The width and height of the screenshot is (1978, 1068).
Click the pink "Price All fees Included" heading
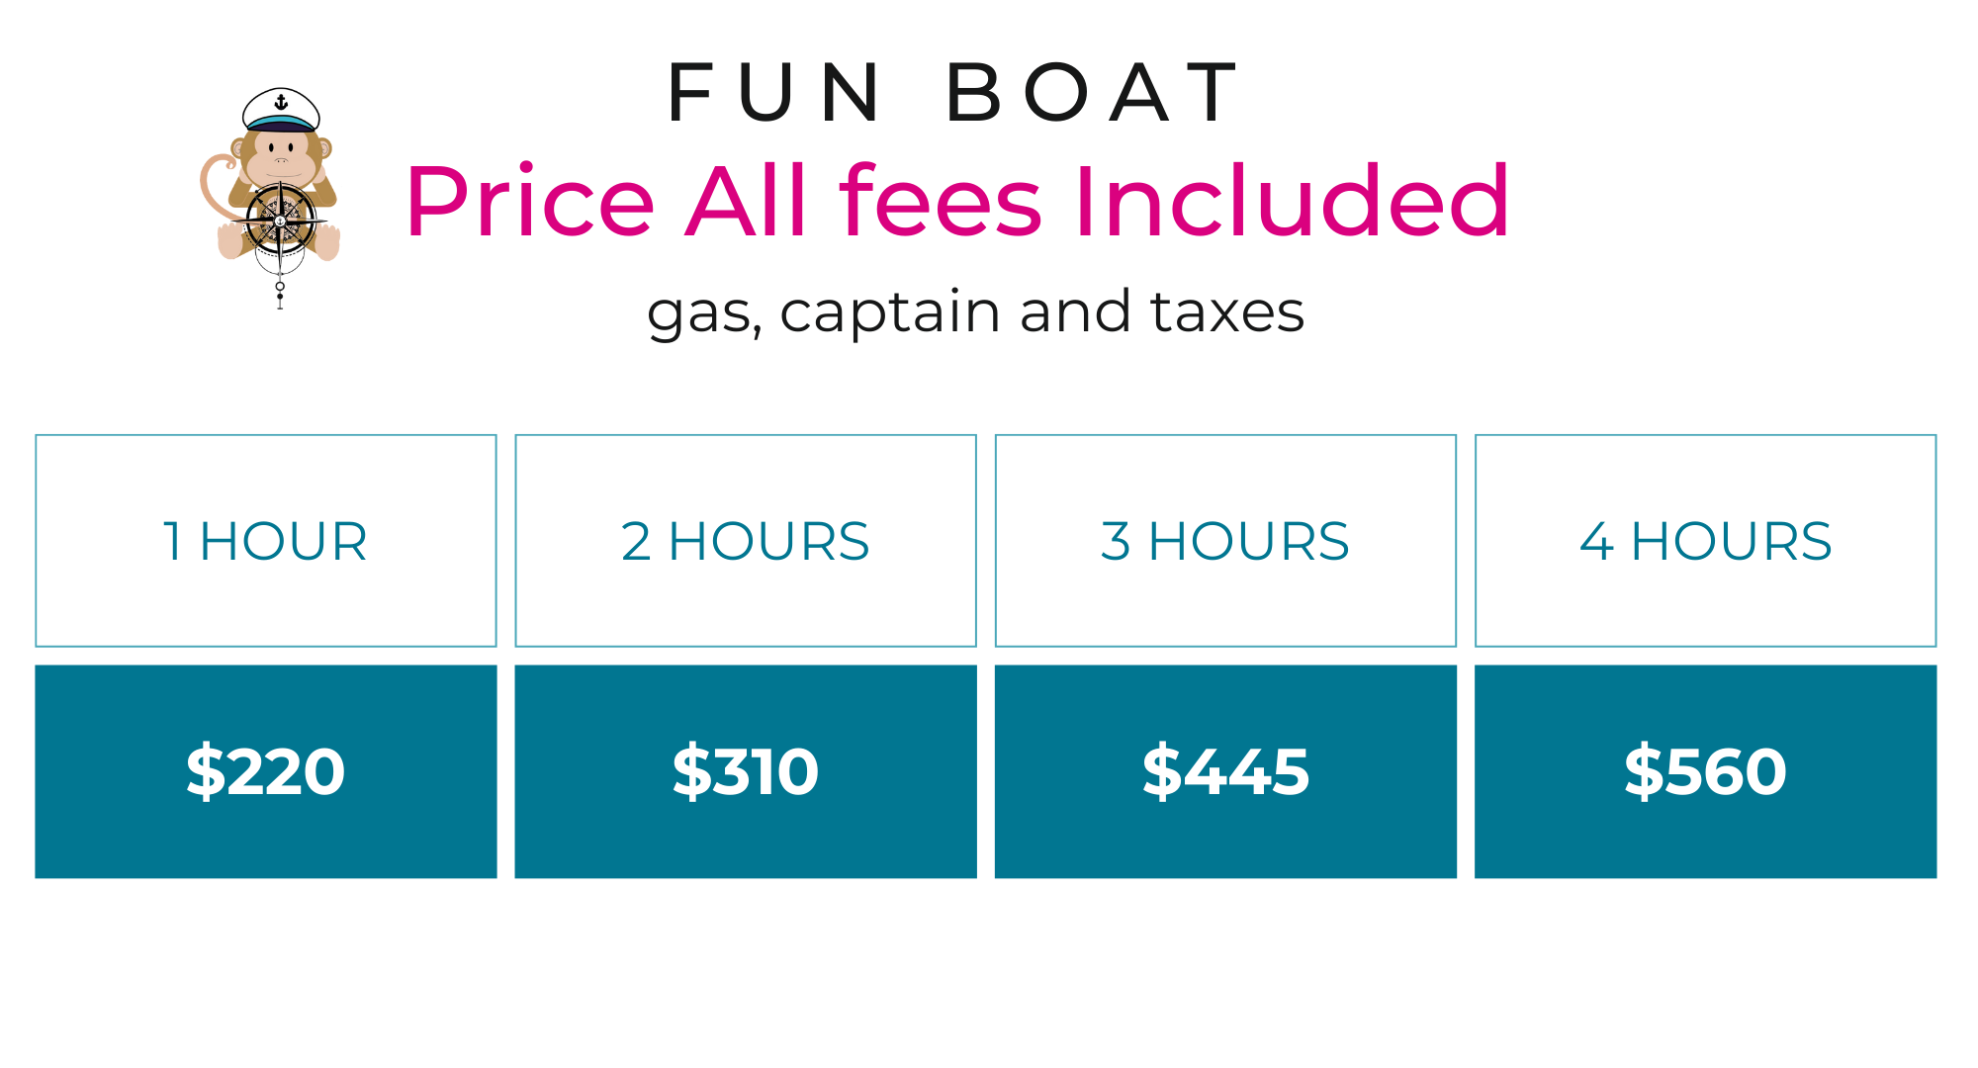tap(956, 202)
